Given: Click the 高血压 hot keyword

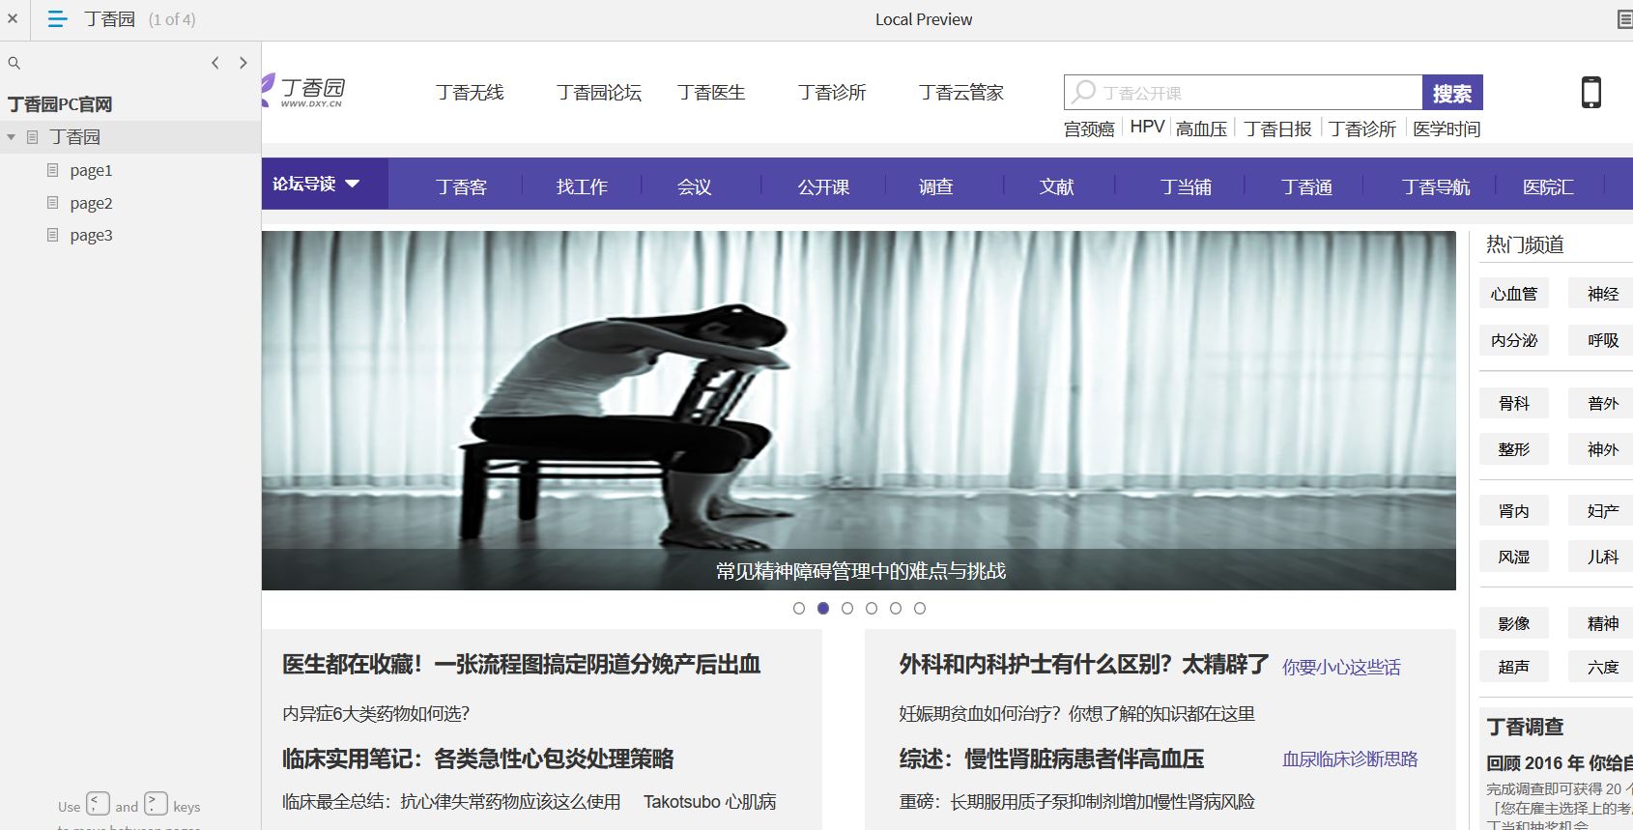Looking at the screenshot, I should (1201, 129).
